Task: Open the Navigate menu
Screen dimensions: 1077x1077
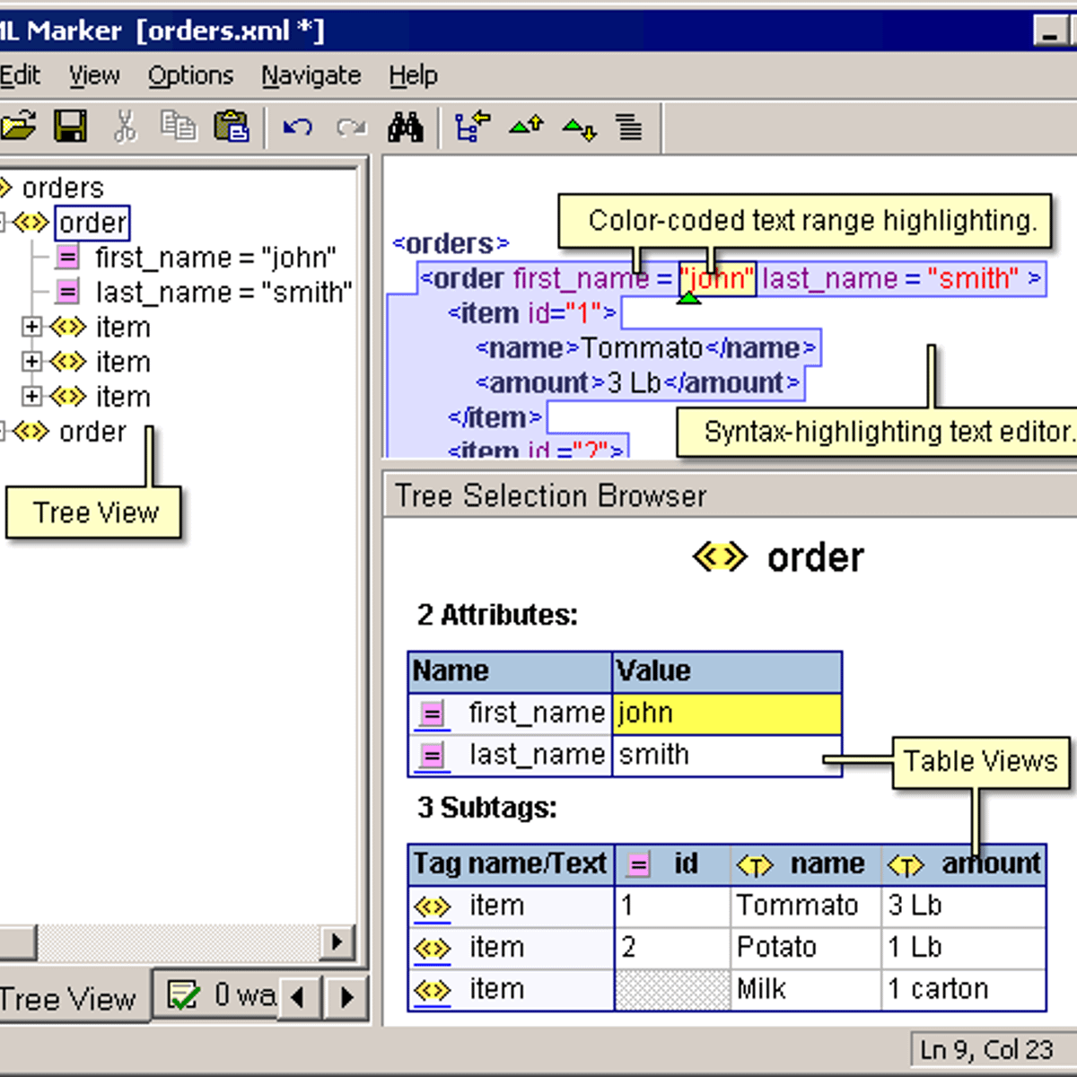Action: point(311,76)
